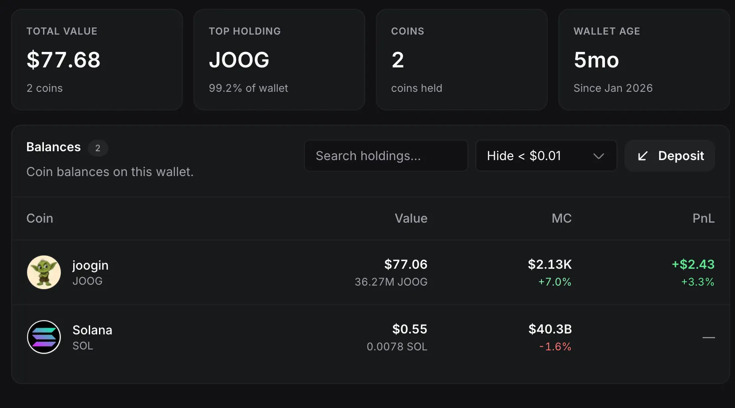Open the joogin coin name link
Viewport: 735px width, 408px height.
point(90,265)
